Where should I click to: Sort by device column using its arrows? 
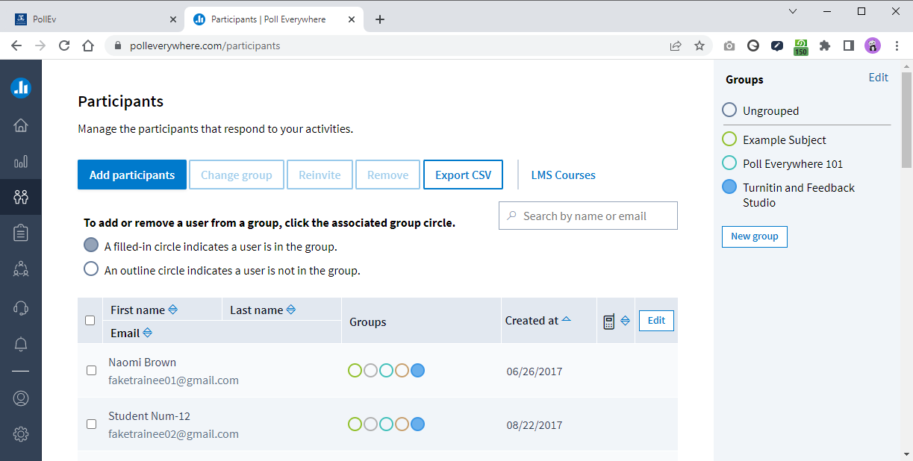[625, 321]
